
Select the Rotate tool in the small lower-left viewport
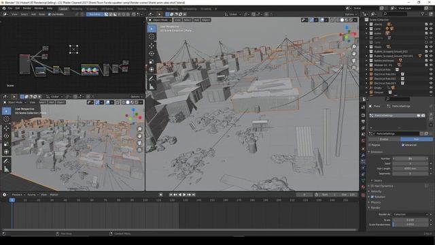(6, 136)
